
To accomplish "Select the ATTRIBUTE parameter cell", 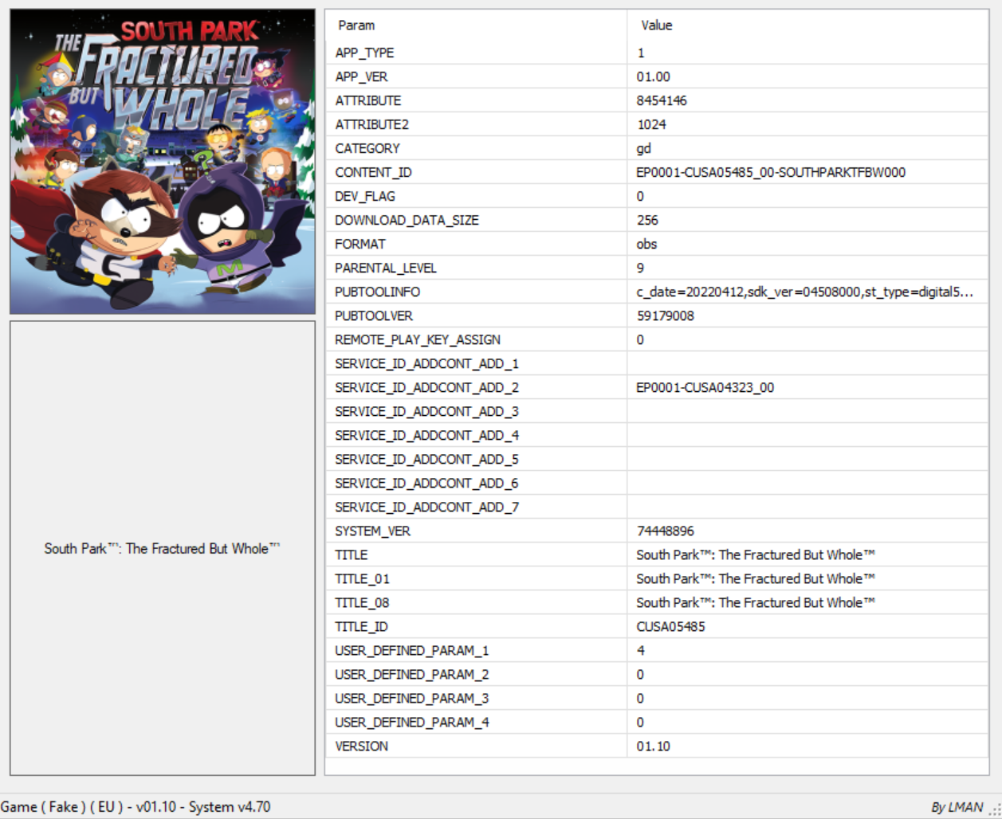I will (x=476, y=100).
